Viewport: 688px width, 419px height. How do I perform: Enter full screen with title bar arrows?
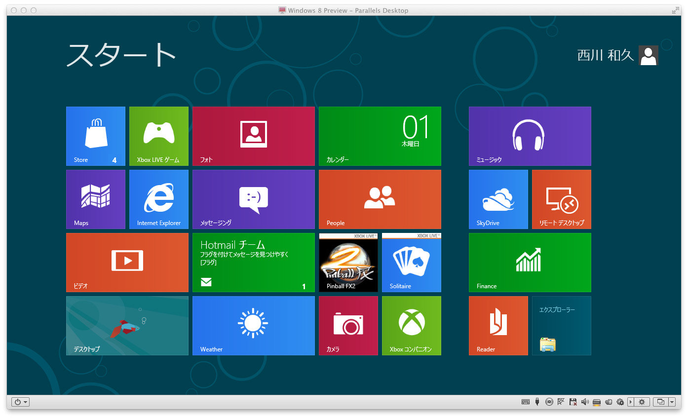(675, 10)
